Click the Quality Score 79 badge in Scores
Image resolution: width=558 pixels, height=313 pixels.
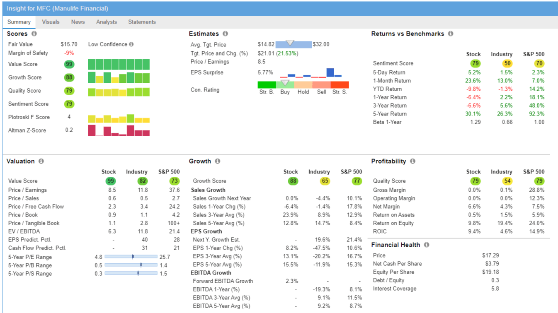coord(69,91)
